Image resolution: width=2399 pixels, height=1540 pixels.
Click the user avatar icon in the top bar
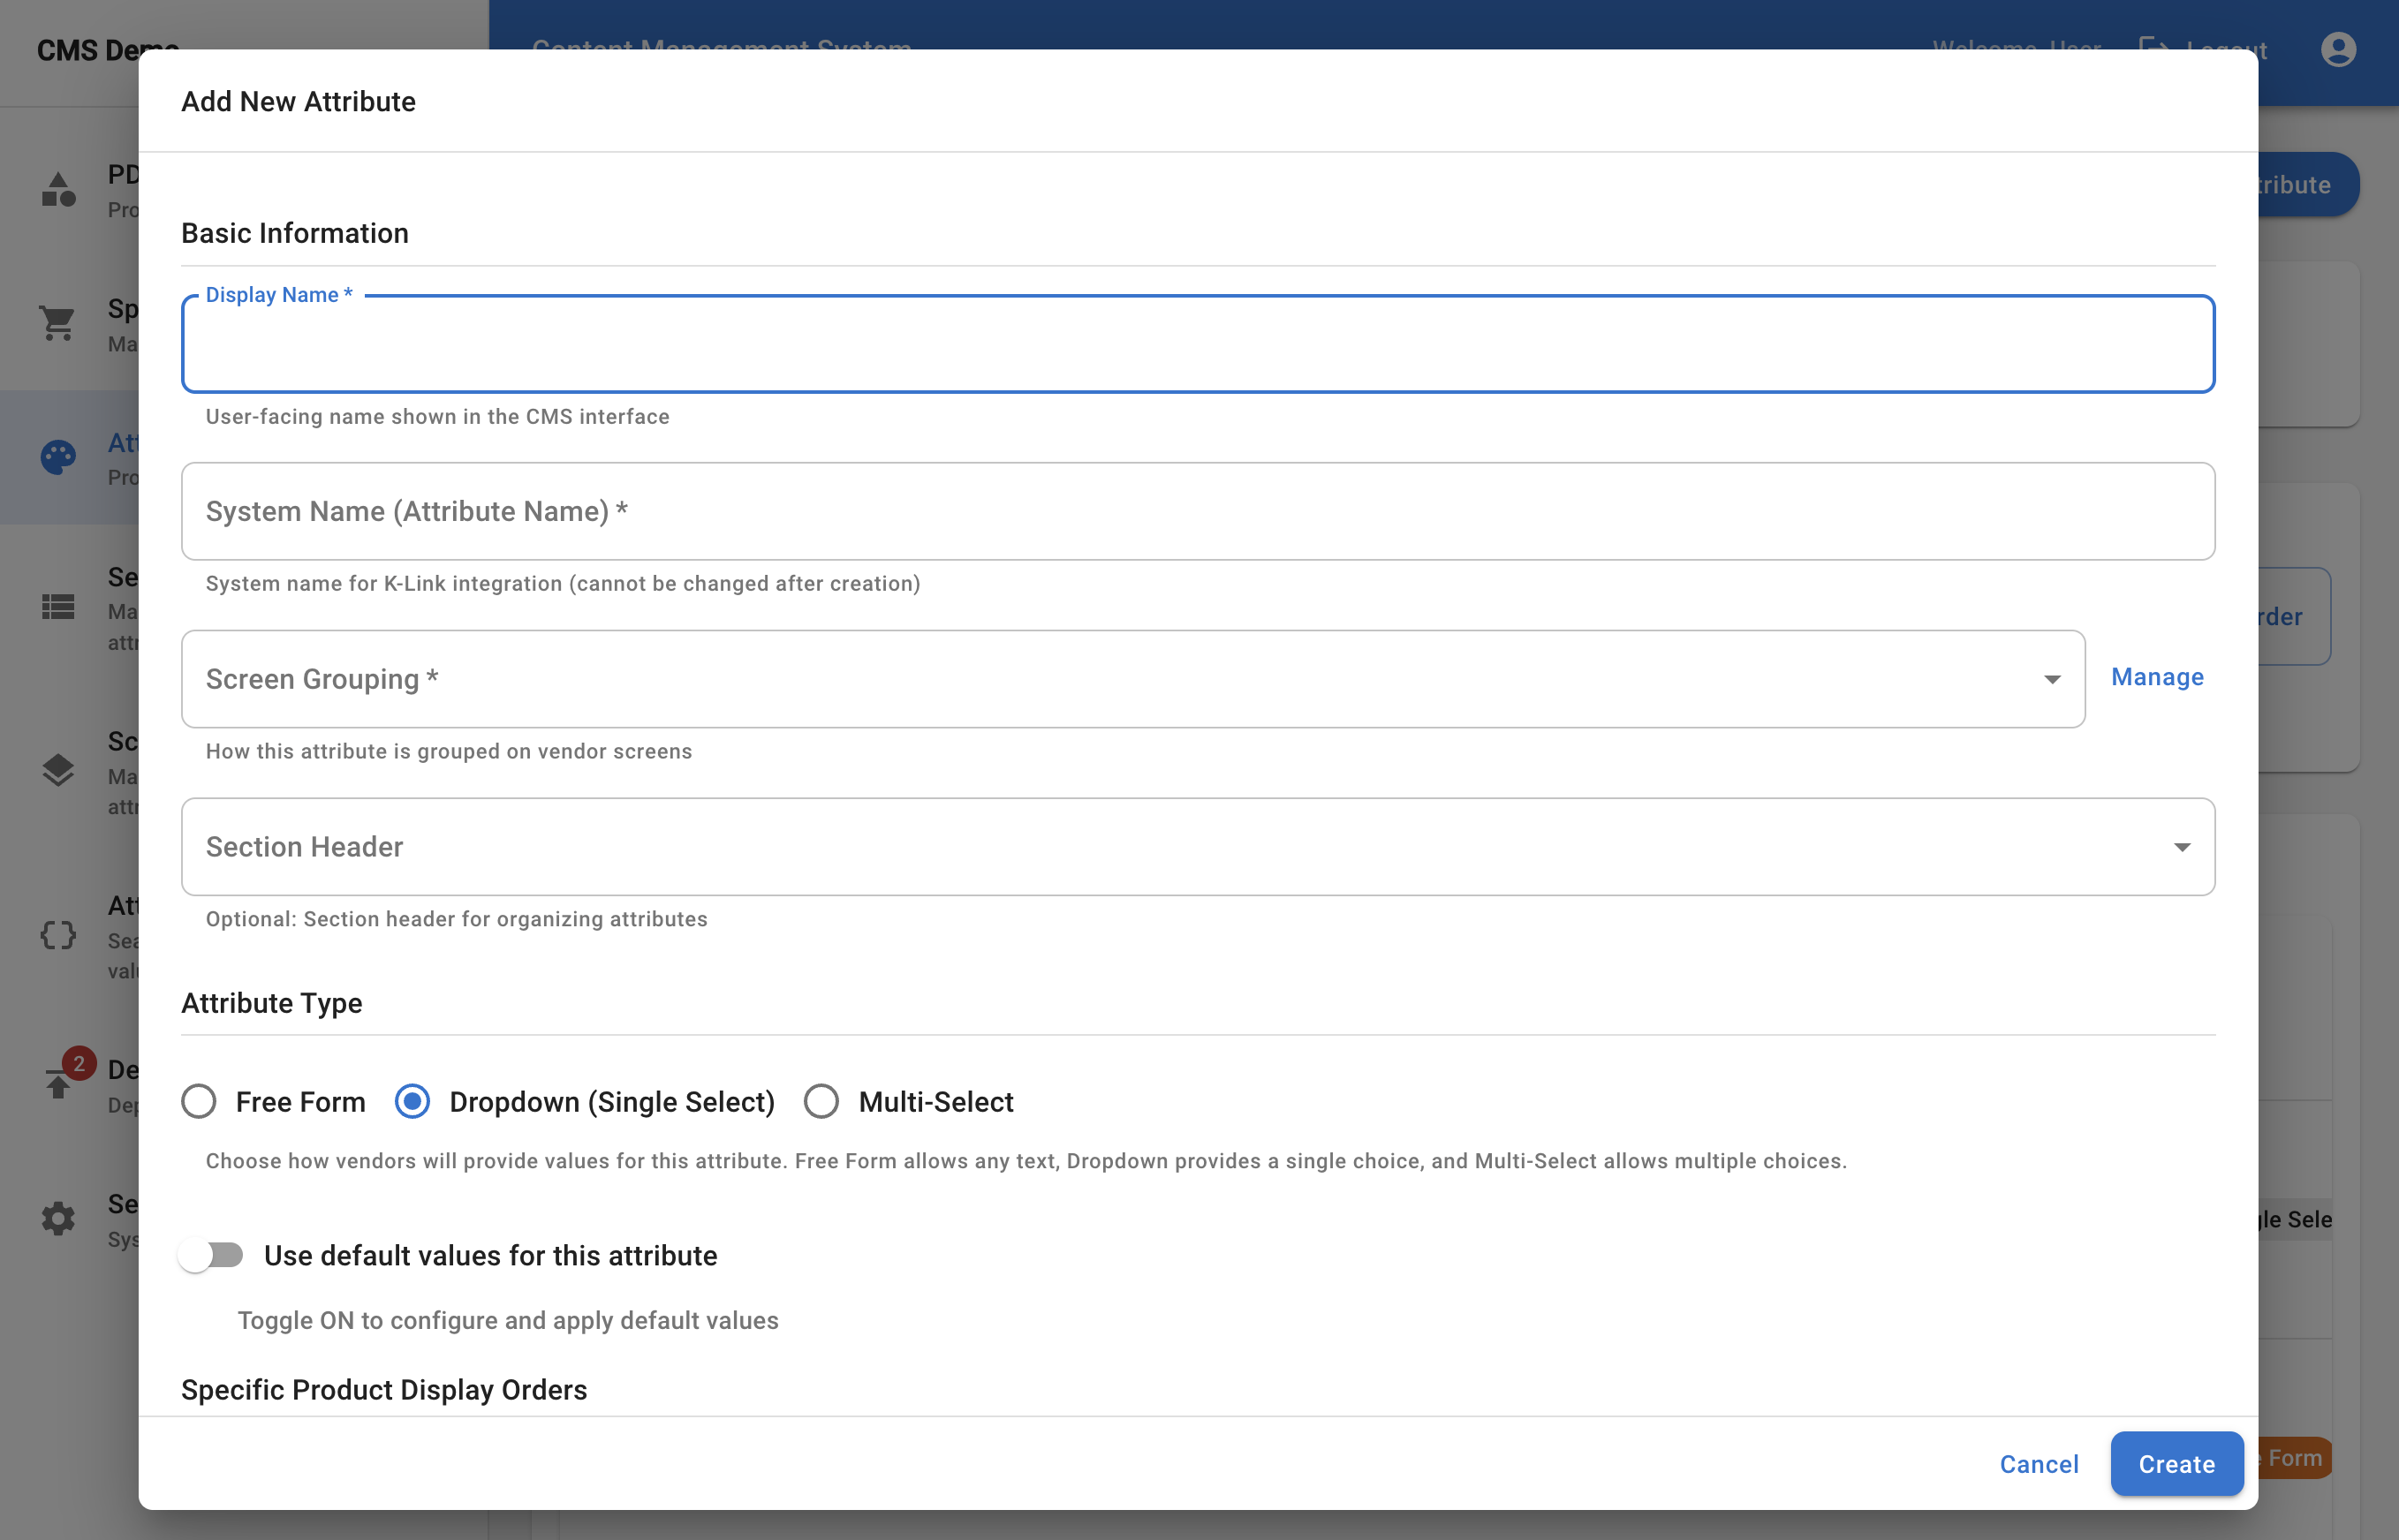pos(2337,49)
